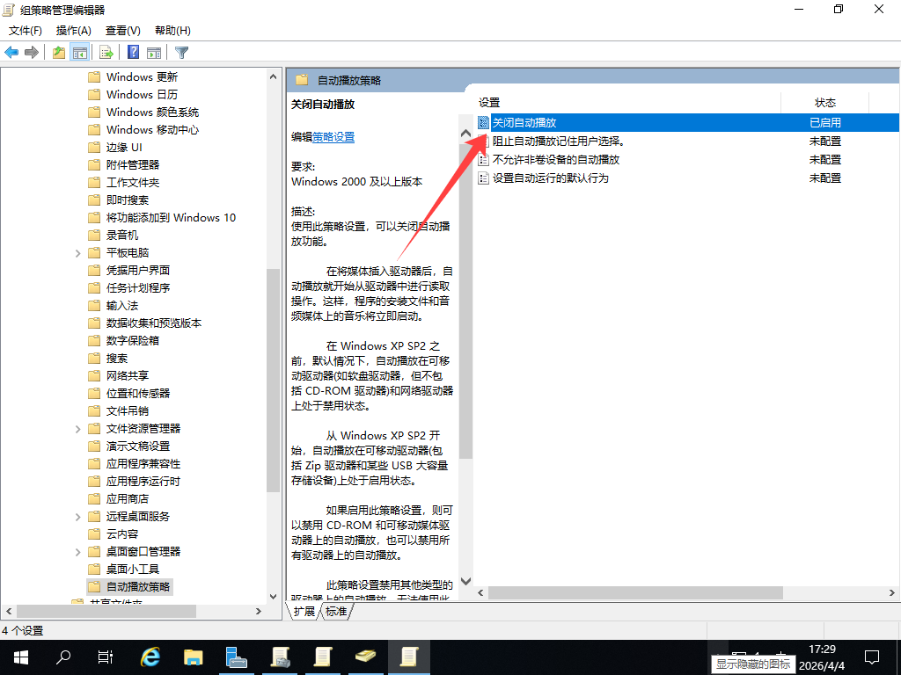Screen dimensions: 901x675
Task: Click the description pane's vertical scrollbar down arrow
Action: pyautogui.click(x=466, y=582)
